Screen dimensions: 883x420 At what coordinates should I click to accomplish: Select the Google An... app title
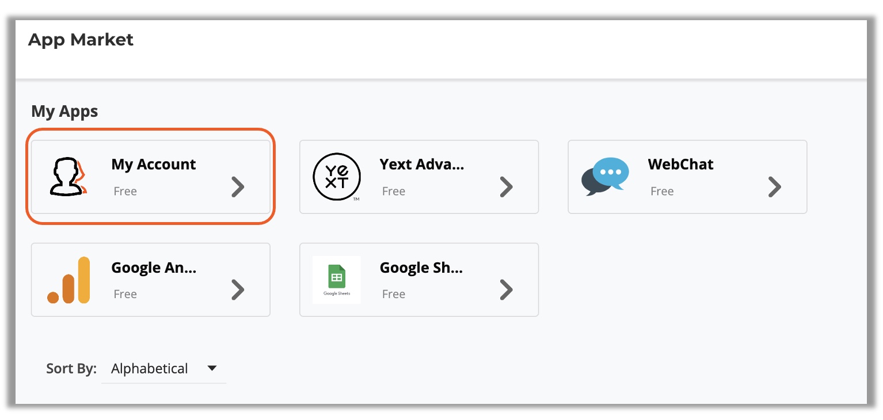154,268
